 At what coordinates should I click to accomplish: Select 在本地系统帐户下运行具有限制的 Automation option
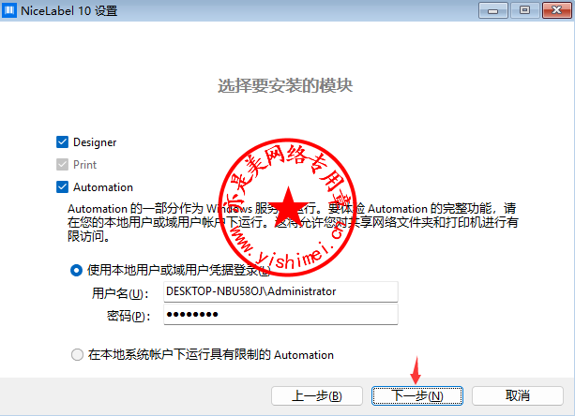[77, 355]
